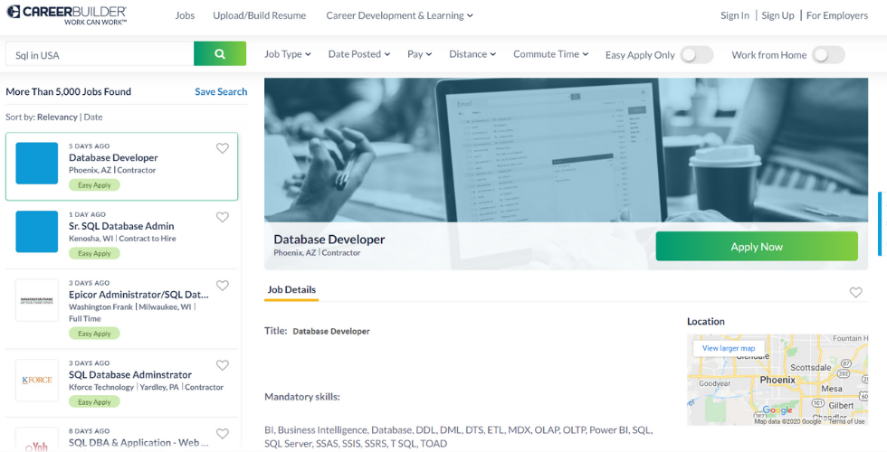
Task: Open Epicor Administrator/SQL Dat... job title
Action: (x=138, y=295)
